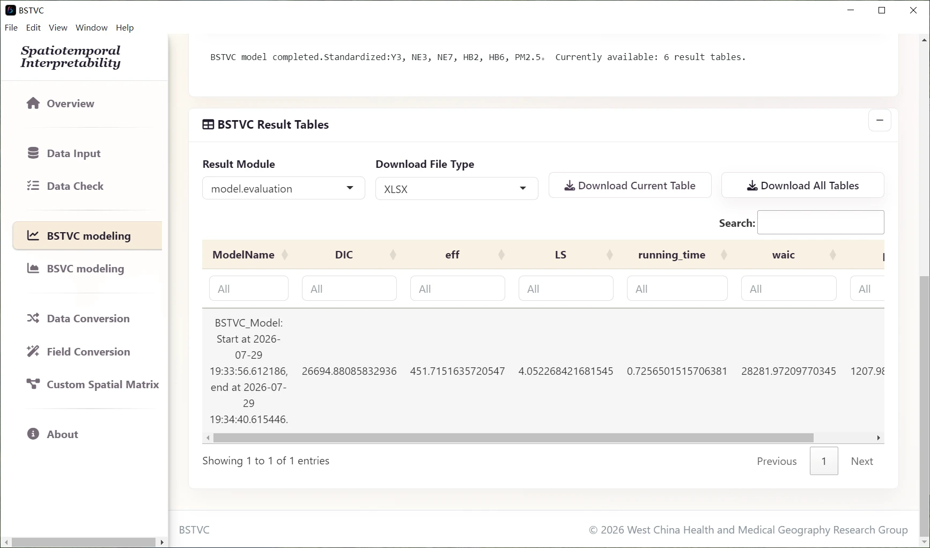Sort table by ModelName column arrows
Viewport: 930px width, 548px height.
coord(285,255)
